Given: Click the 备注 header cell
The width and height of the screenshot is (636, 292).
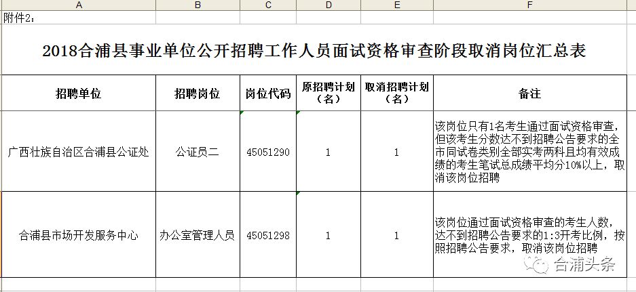Looking at the screenshot, I should coord(530,93).
